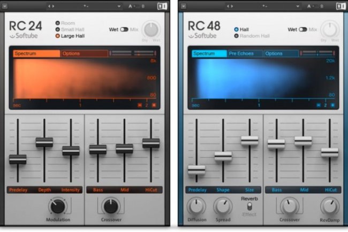
Task: Open the Pre Echoes tab in RC 48
Action: point(245,53)
